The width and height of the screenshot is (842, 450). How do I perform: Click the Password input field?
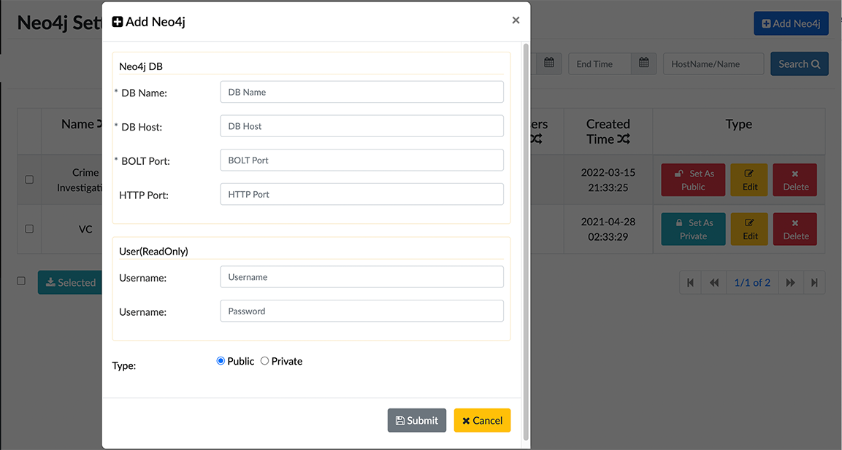361,311
